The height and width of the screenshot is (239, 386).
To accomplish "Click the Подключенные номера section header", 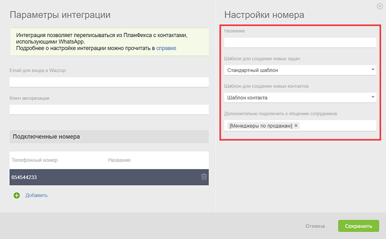I will [109, 137].
